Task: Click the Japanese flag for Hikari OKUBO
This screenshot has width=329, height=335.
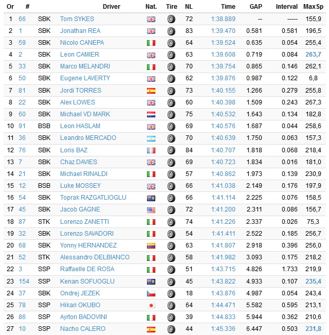Action: 151,306
